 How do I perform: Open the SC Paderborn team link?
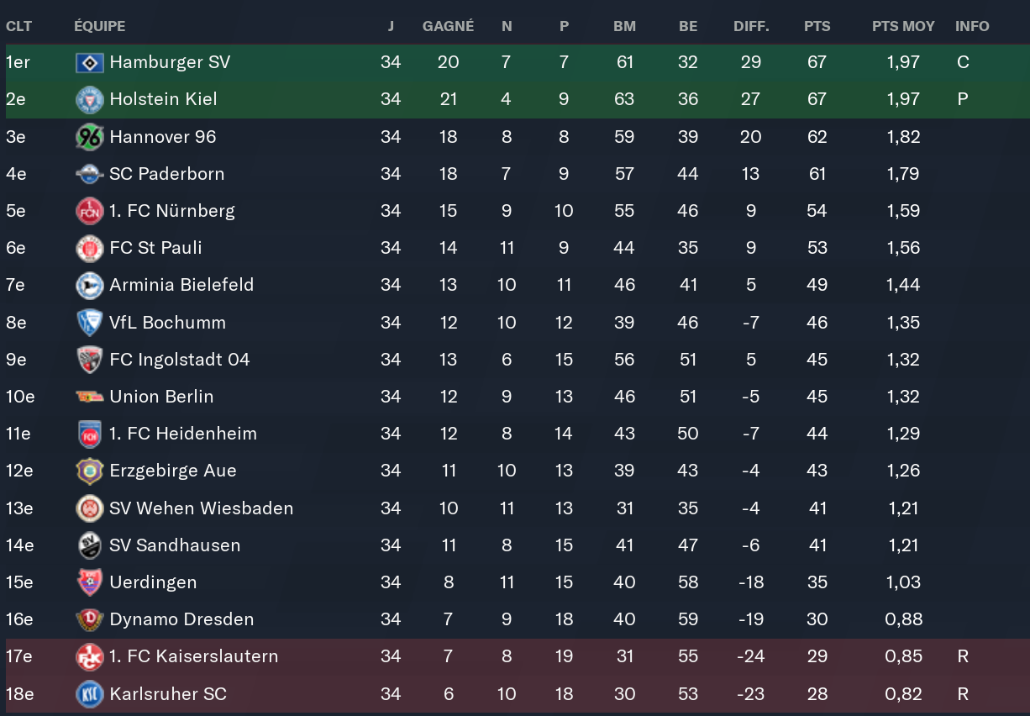pyautogui.click(x=167, y=174)
